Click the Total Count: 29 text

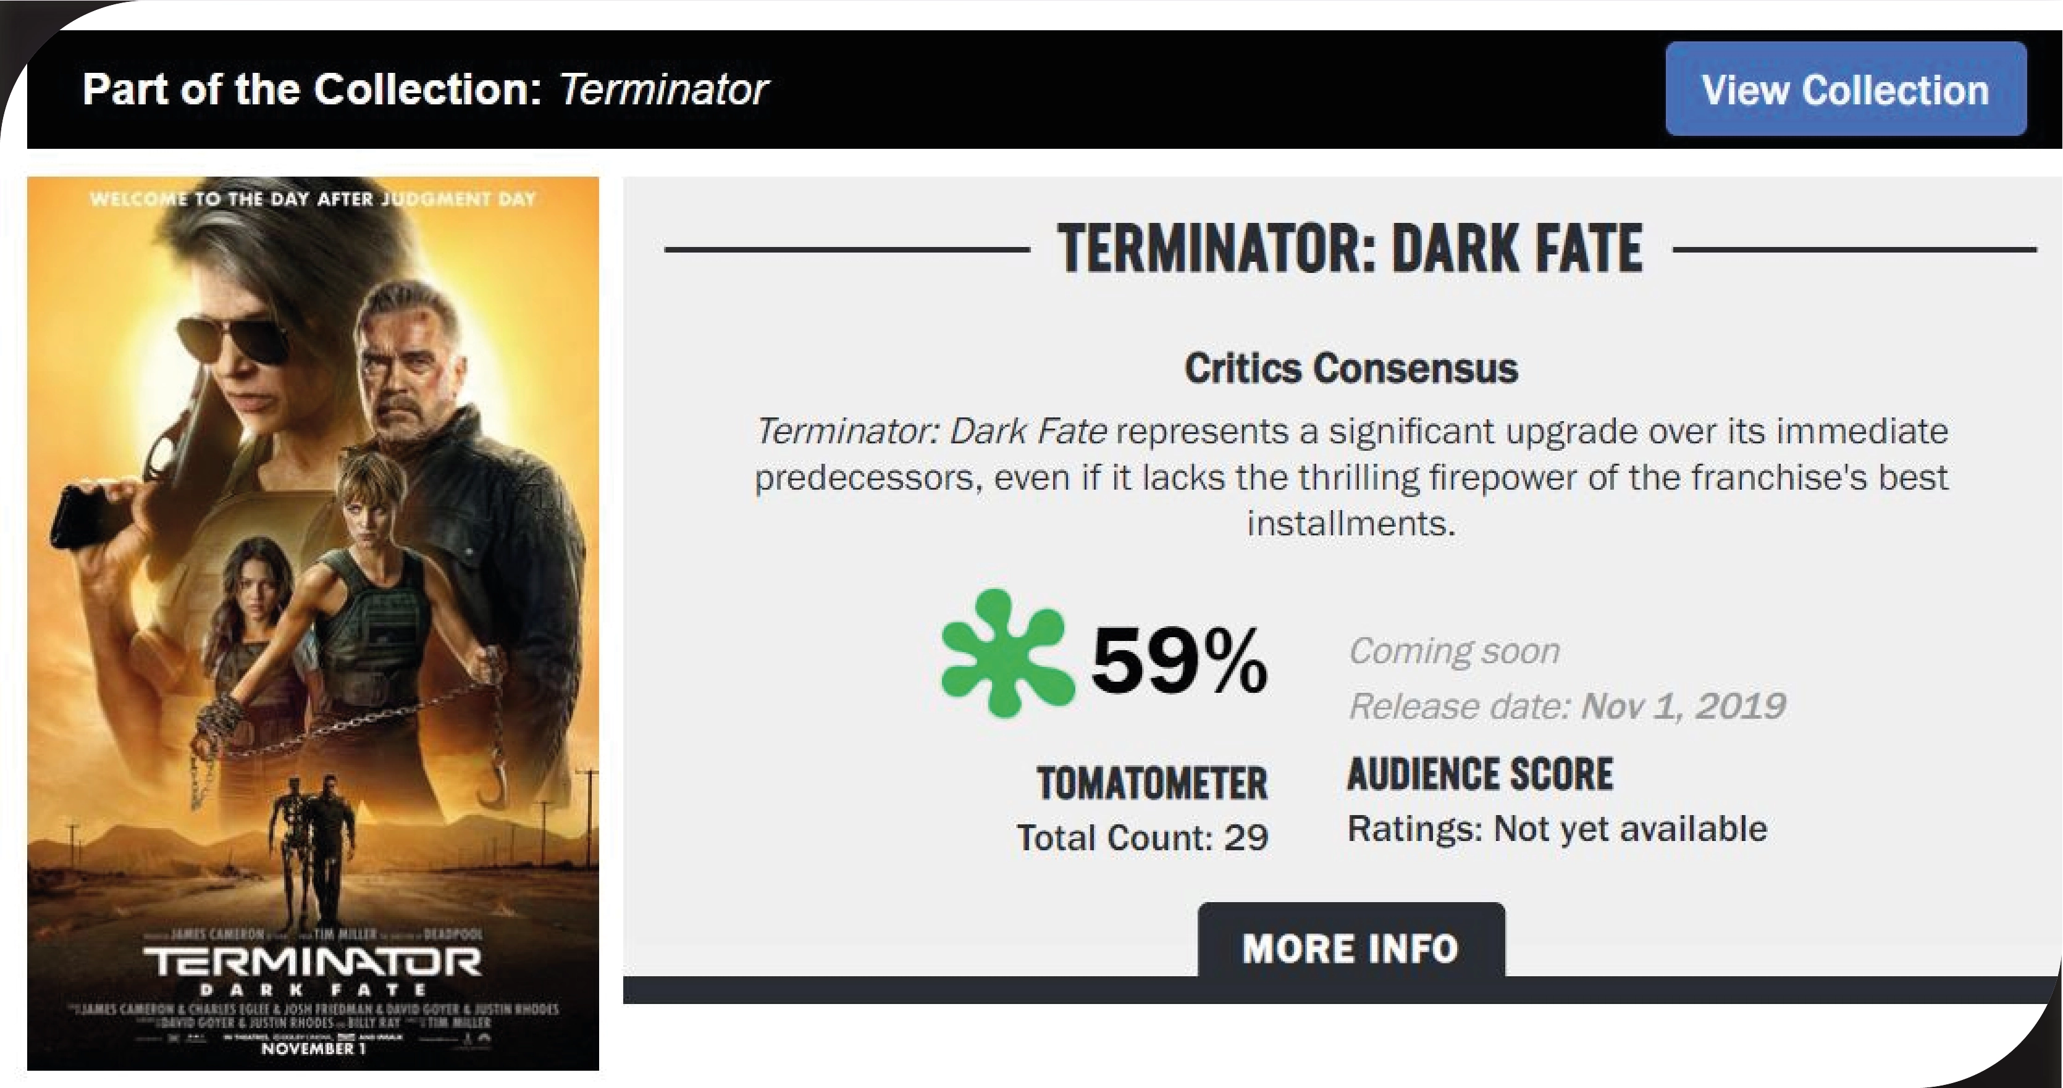pyautogui.click(x=1142, y=837)
